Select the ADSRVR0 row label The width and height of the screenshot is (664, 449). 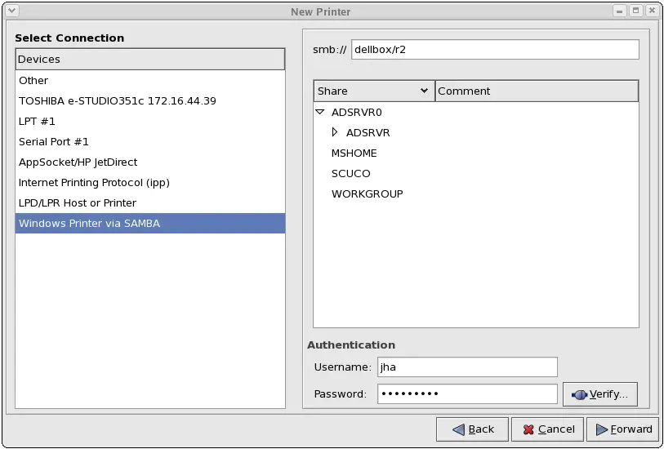(357, 112)
